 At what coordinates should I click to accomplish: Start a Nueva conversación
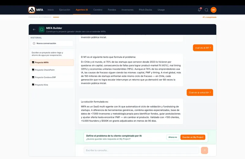point(52,43)
